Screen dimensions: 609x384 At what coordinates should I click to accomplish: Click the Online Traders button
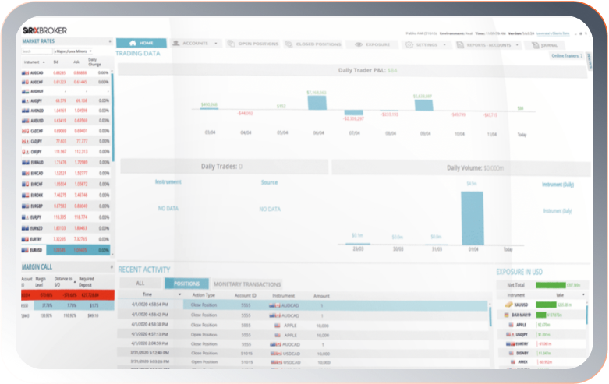click(567, 56)
